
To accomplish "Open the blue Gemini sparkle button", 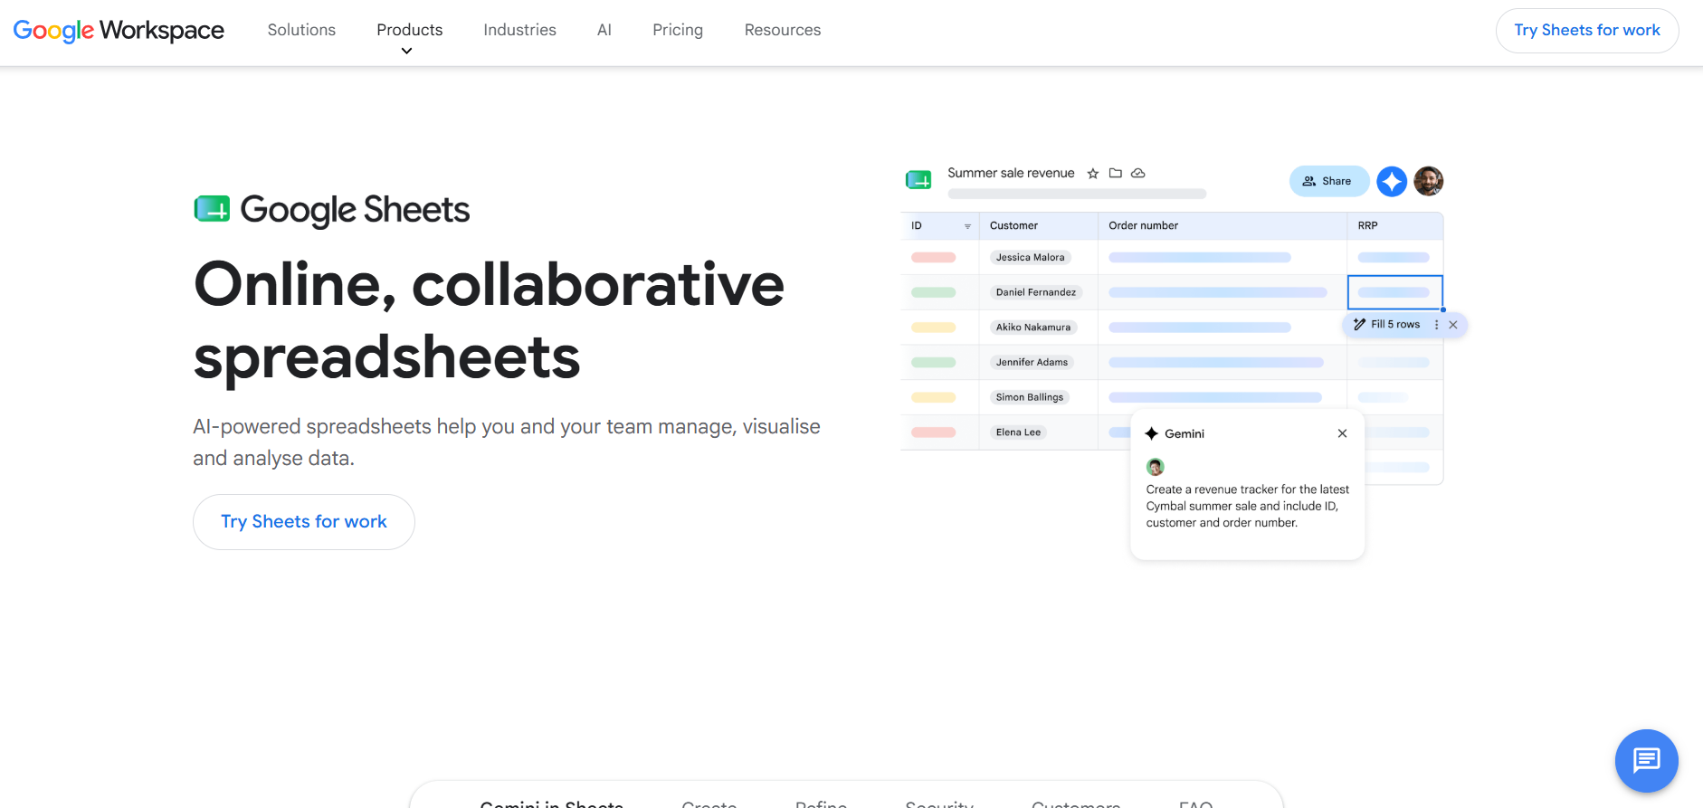I will pyautogui.click(x=1392, y=182).
